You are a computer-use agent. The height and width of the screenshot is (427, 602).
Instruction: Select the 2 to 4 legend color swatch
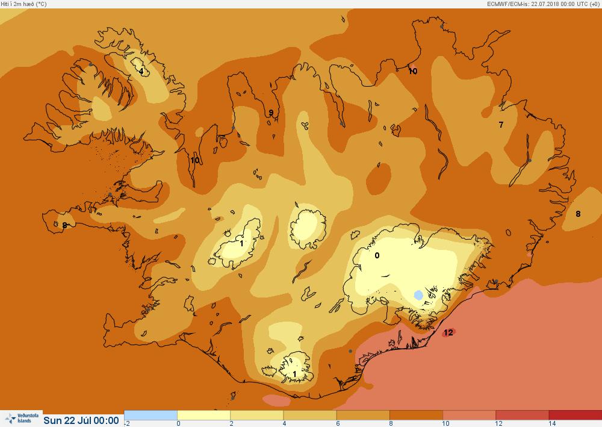256,415
